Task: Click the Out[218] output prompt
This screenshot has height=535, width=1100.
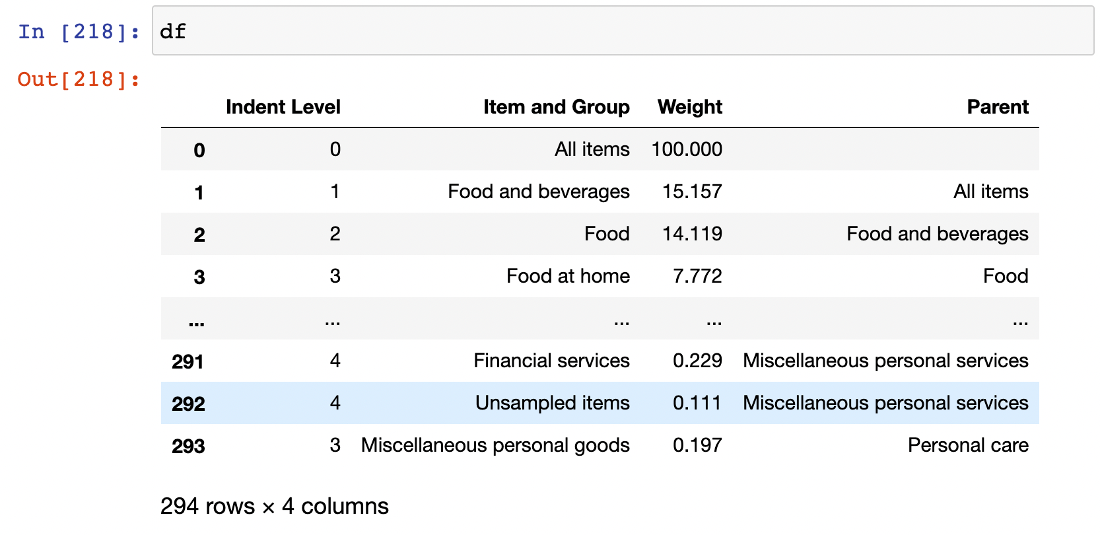Action: 79,79
